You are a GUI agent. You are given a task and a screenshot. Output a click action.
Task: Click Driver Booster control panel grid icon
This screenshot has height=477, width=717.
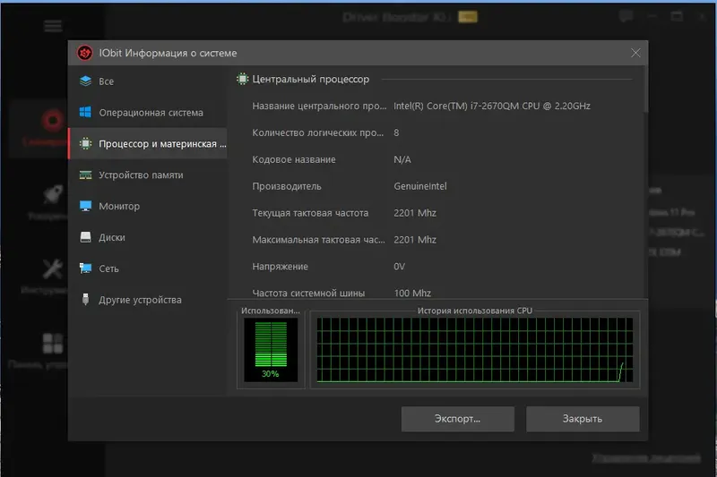coord(53,344)
